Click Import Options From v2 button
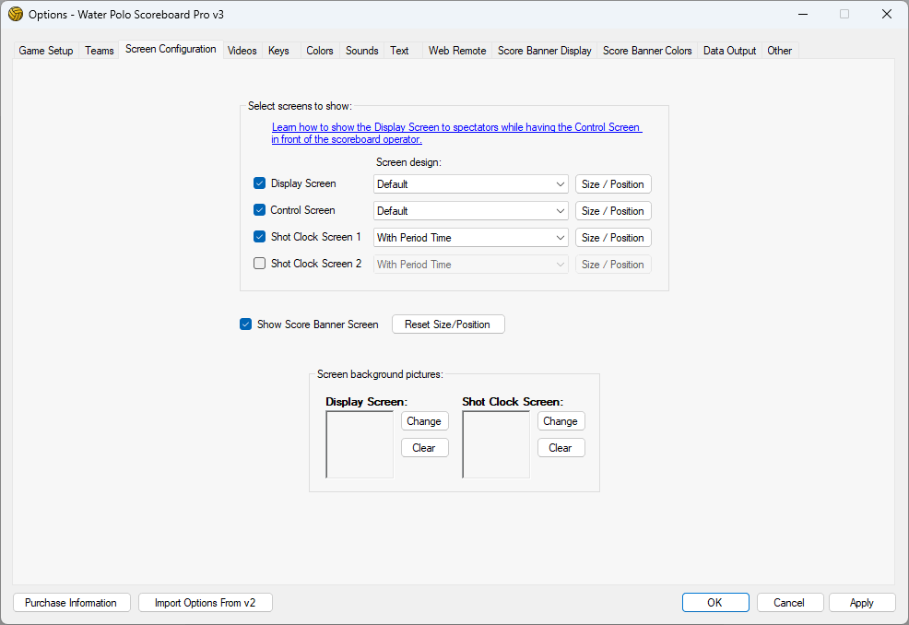Image resolution: width=909 pixels, height=625 pixels. tap(206, 603)
